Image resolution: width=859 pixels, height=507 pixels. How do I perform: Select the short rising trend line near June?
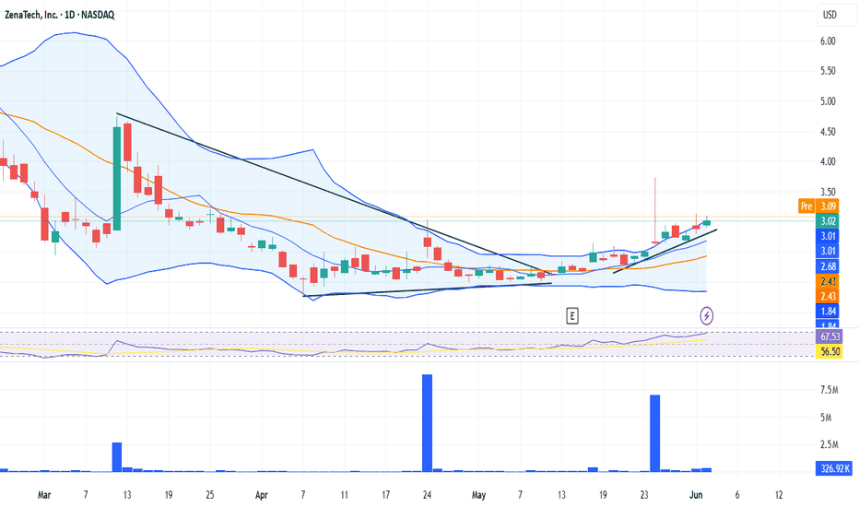click(x=665, y=251)
